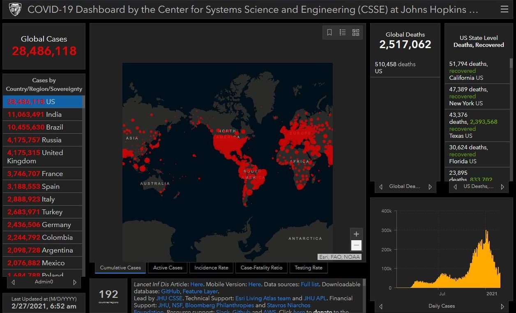Click the Daily Cases chart peak

click(x=487, y=232)
